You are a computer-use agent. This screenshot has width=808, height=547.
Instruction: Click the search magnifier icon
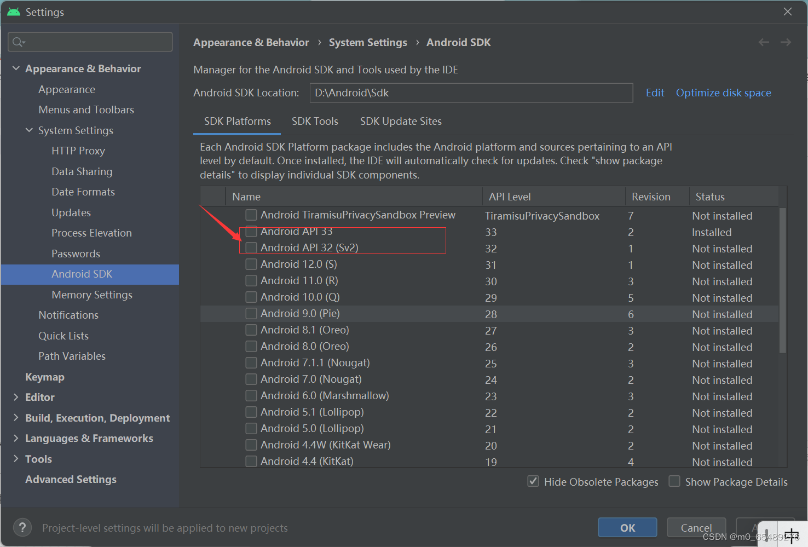pyautogui.click(x=18, y=42)
